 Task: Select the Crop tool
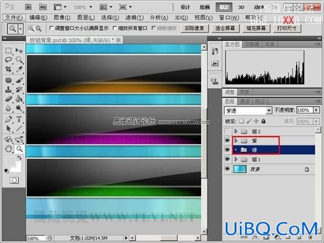pos(8,69)
